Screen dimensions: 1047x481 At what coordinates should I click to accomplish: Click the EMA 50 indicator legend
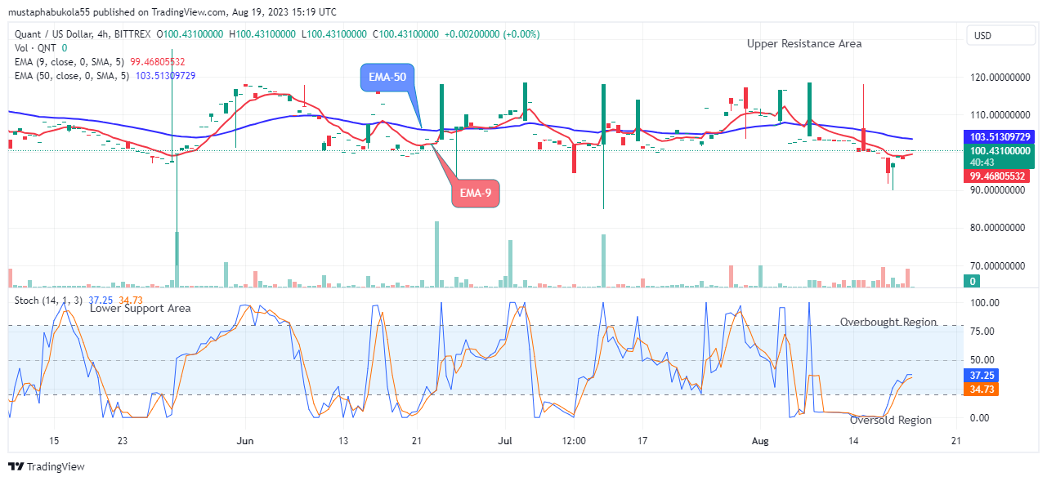point(105,75)
